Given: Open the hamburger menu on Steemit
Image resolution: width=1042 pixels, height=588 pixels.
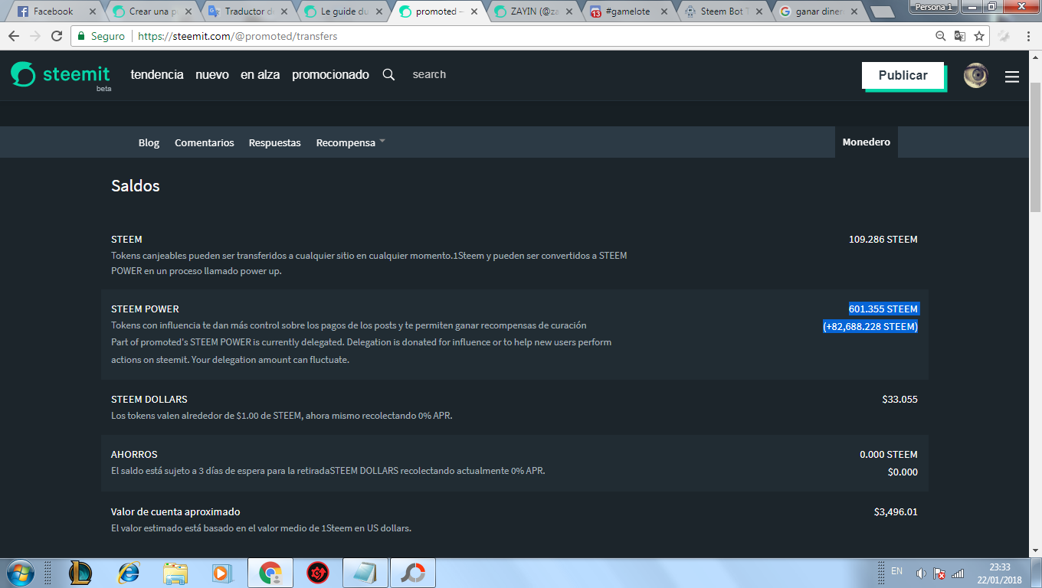Looking at the screenshot, I should click(1012, 77).
